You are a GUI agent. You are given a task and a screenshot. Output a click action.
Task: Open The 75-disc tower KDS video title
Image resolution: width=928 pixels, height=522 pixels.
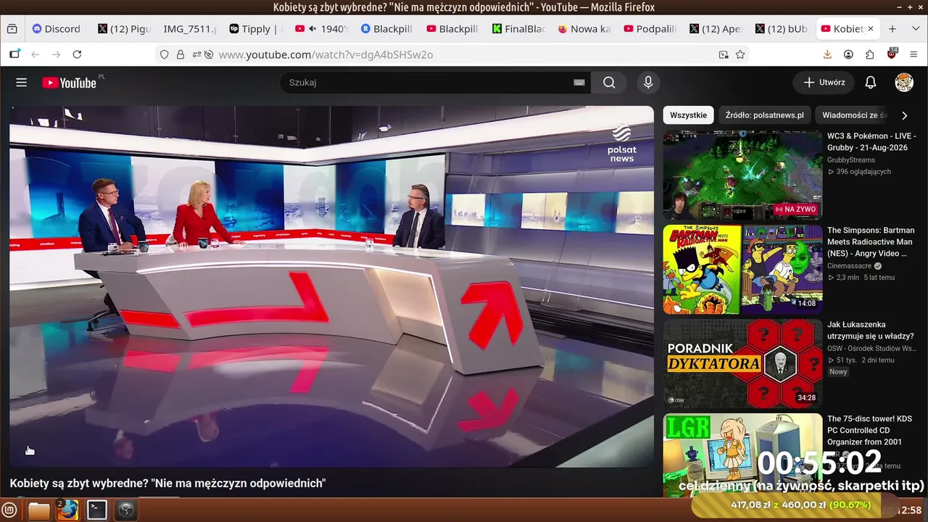click(x=870, y=431)
